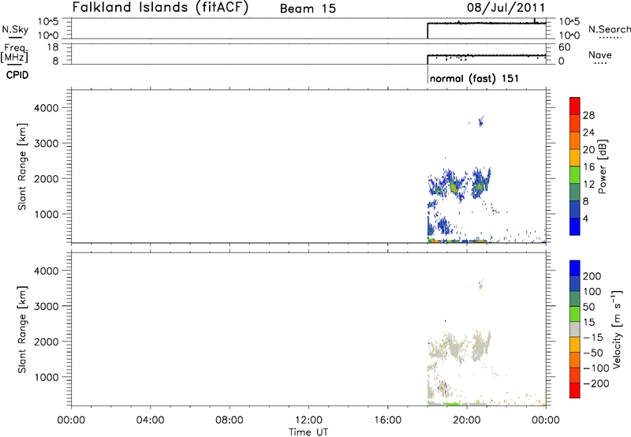Click the '08:00' time tick label
The height and width of the screenshot is (437, 631).
(230, 420)
